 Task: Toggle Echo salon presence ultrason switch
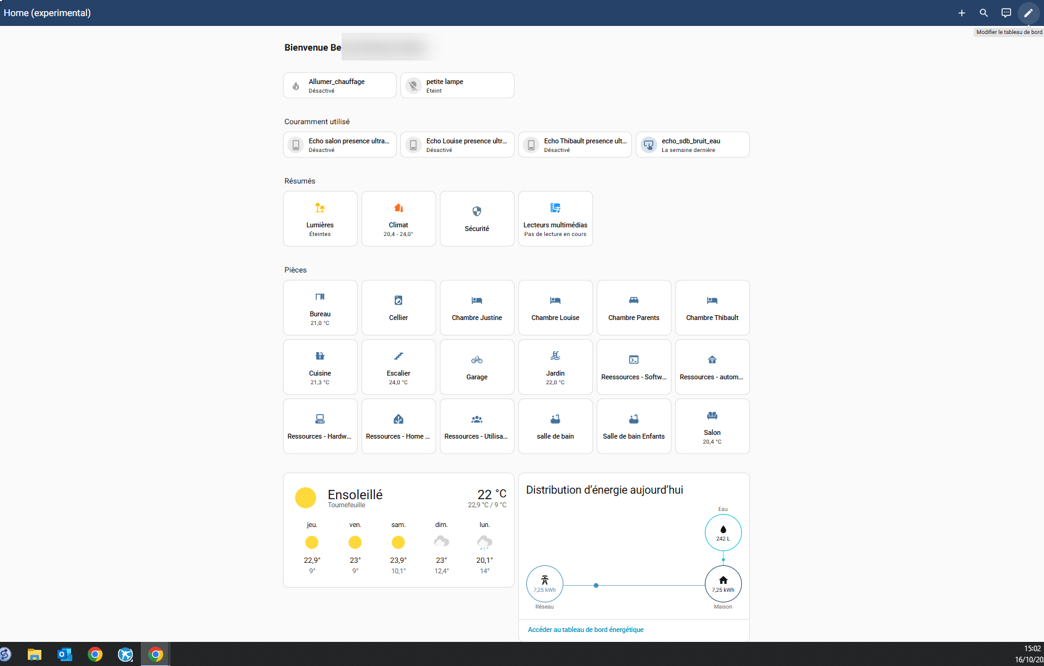coord(296,145)
